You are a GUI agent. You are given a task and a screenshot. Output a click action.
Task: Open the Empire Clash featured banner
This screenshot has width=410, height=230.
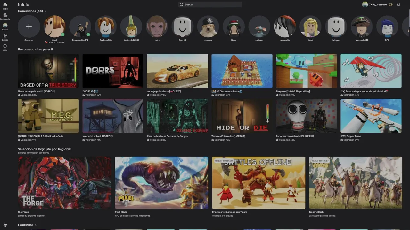tap(356, 183)
